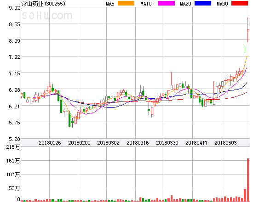Click the MA20 legend label
276x202 pixels.
point(185,4)
